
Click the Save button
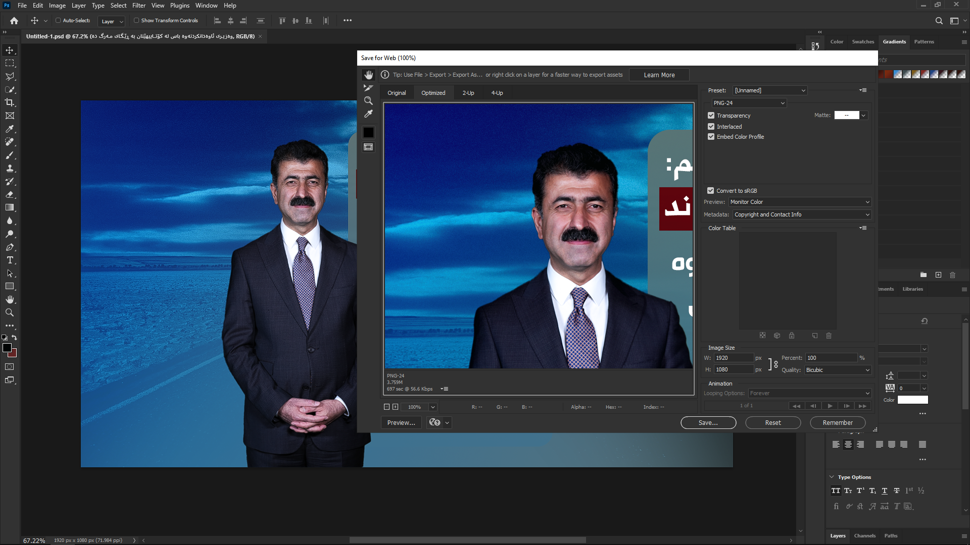click(x=708, y=422)
